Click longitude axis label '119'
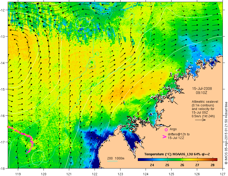 click(18, 174)
